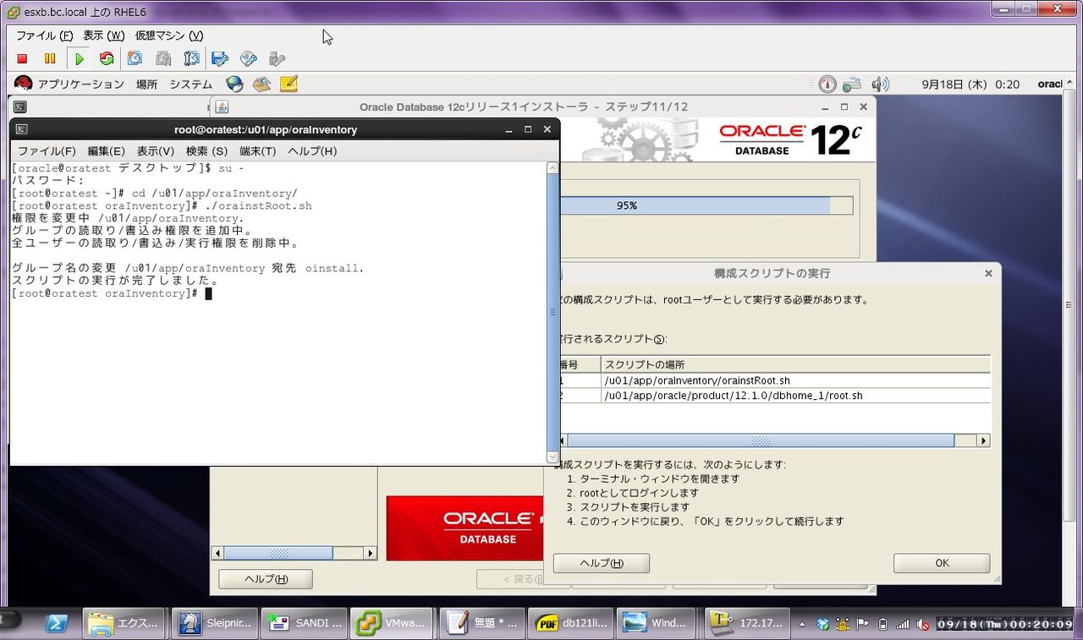Click the CD/DVD device connection icon

(x=248, y=58)
